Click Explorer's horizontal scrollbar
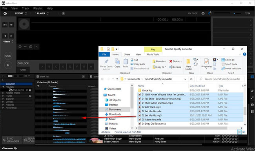 [182, 128]
